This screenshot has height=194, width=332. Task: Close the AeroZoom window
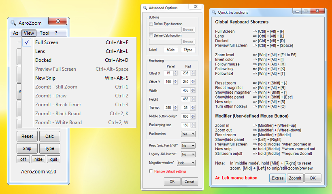tap(58, 21)
